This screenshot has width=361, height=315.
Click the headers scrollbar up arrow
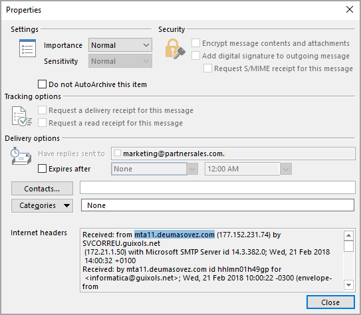pyautogui.click(x=348, y=235)
